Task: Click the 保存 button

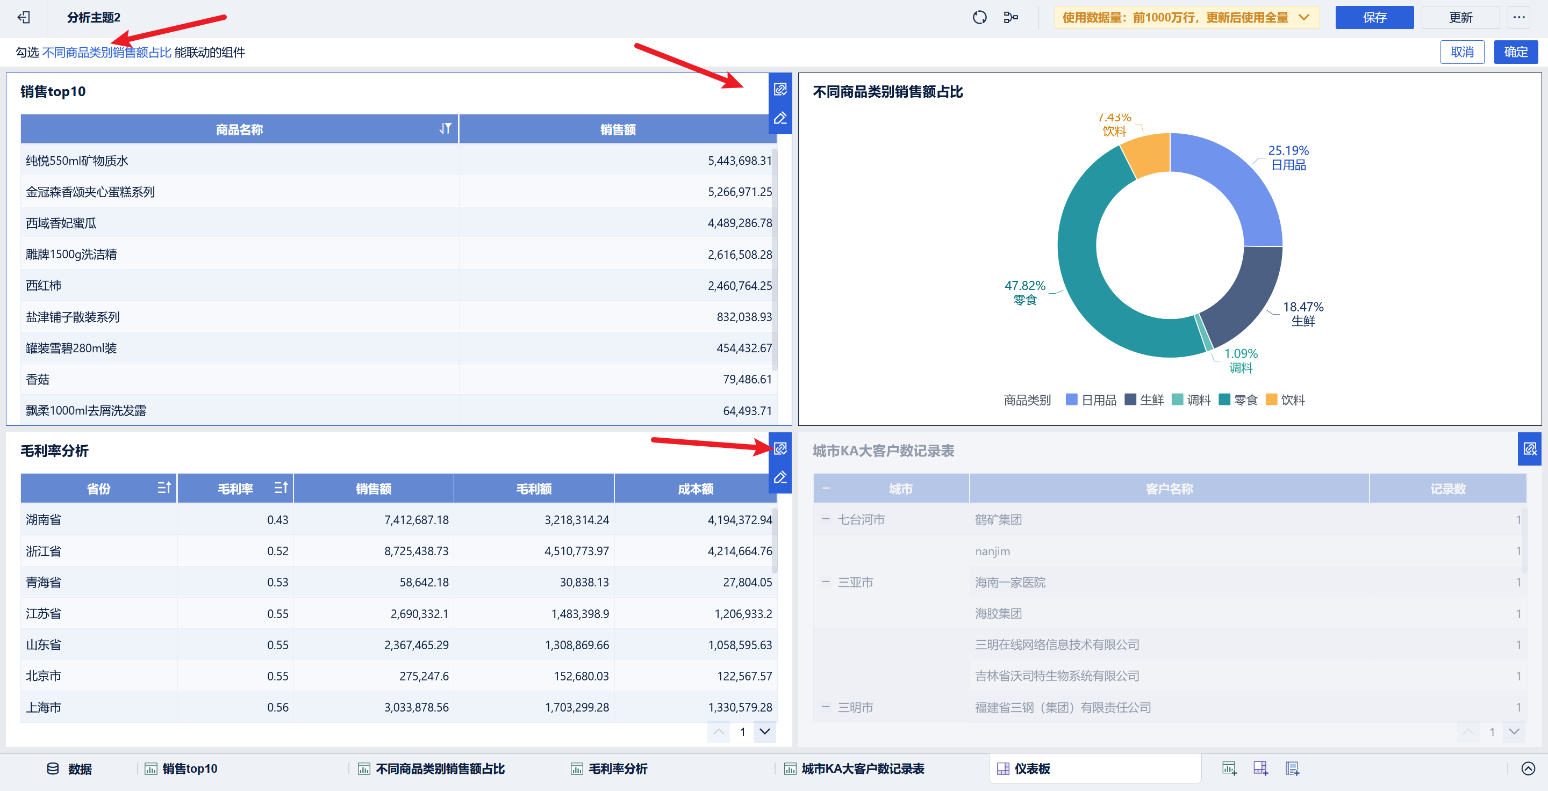Action: coord(1374,17)
